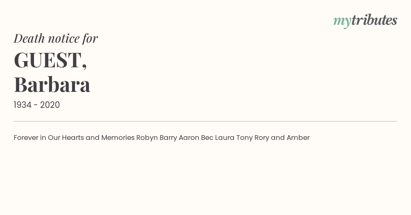Click the mytributes logo
The image size is (411, 215).
pos(365,21)
